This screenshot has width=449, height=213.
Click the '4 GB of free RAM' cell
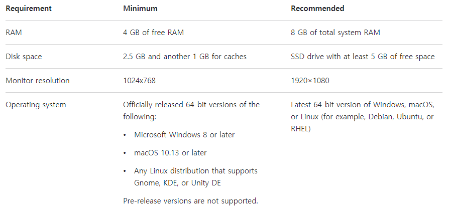[x=154, y=33]
